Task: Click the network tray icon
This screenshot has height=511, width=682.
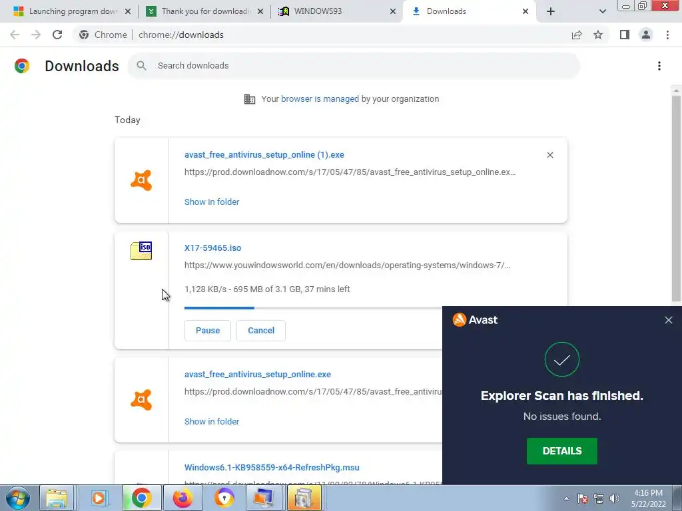Action: pyautogui.click(x=599, y=498)
